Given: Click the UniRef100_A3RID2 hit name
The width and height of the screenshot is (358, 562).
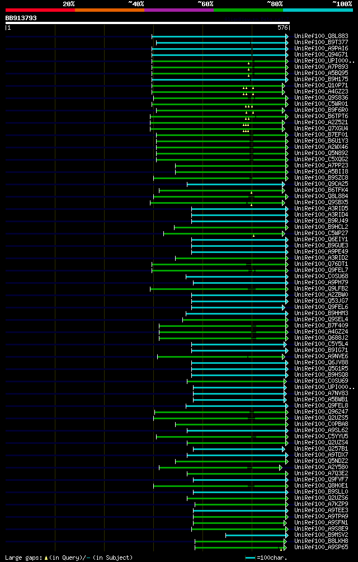Looking at the screenshot, I should (x=321, y=257).
